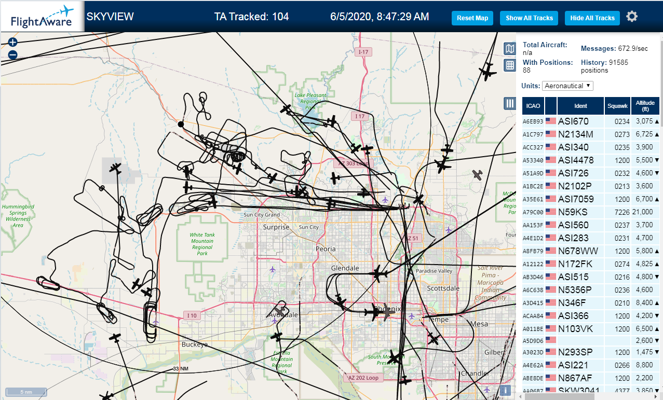The image size is (663, 400).
Task: Click ICAO code A6EB93
Action: (533, 122)
